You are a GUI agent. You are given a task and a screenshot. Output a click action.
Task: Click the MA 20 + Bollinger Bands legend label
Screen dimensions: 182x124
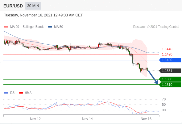click(27, 27)
